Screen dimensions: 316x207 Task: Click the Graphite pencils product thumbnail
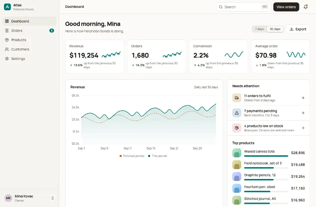point(237,176)
